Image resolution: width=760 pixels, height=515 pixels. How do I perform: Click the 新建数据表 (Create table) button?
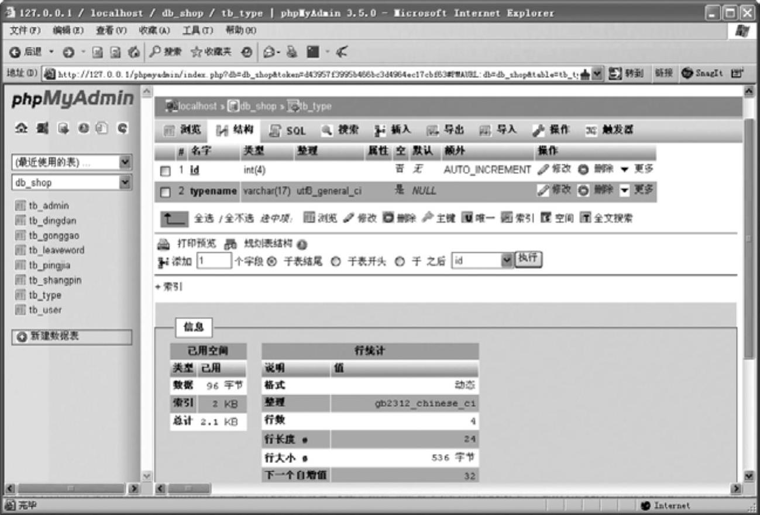(72, 337)
